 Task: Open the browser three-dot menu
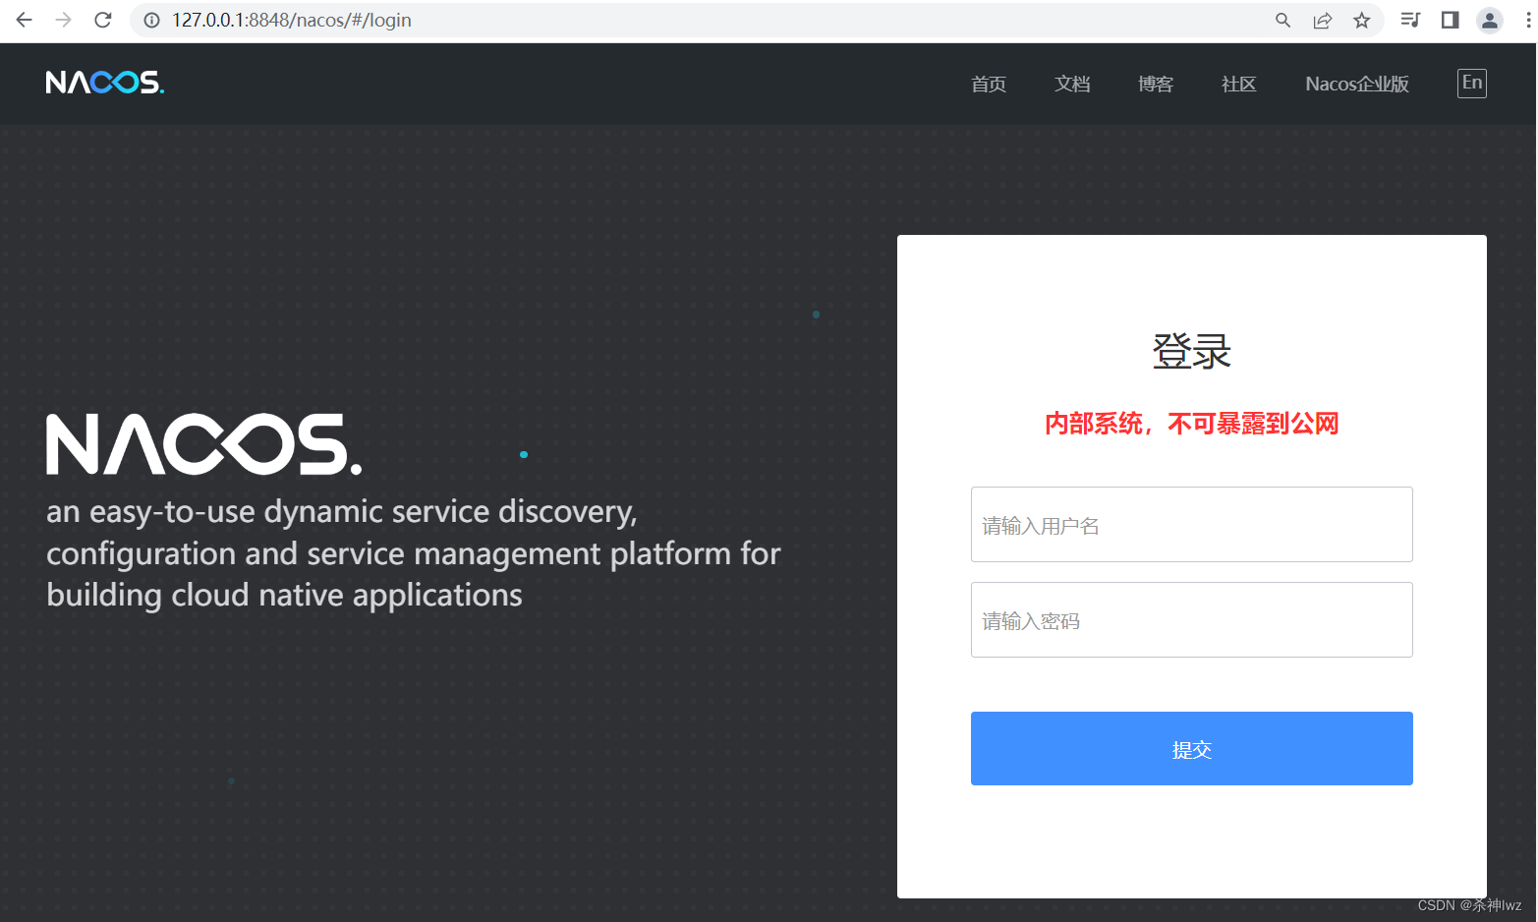click(x=1528, y=20)
